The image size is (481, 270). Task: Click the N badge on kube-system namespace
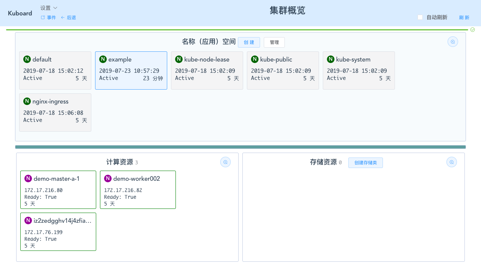(330, 59)
